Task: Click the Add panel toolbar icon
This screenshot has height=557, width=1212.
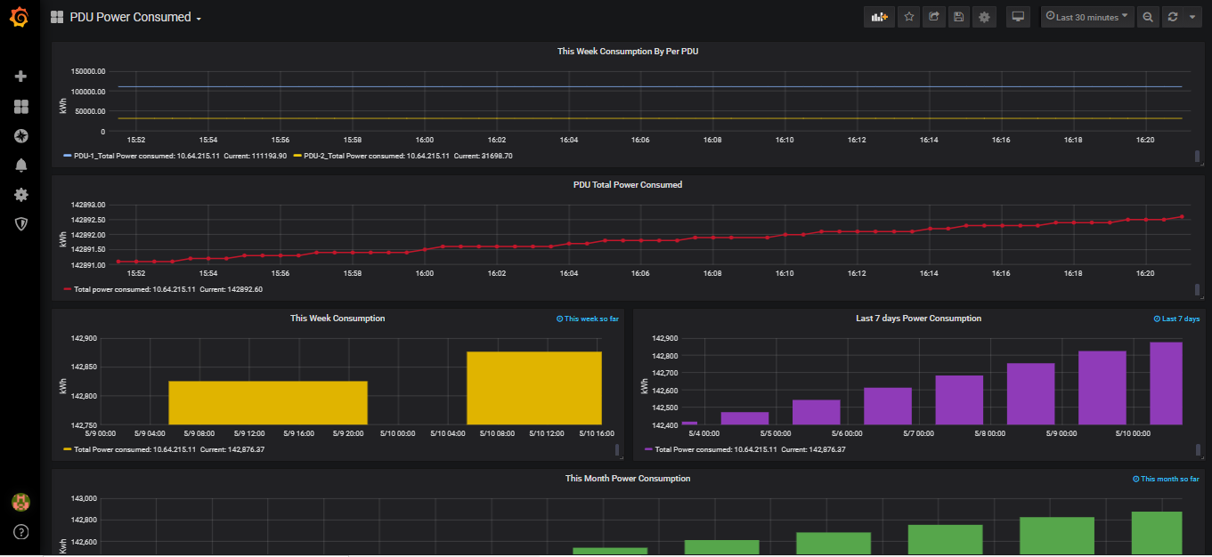Action: click(880, 17)
